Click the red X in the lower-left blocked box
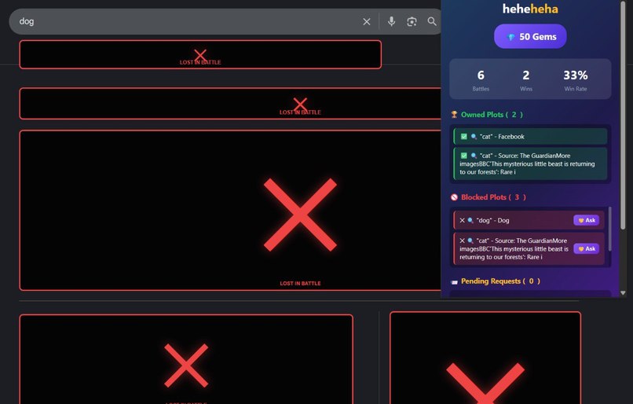 [x=186, y=365]
